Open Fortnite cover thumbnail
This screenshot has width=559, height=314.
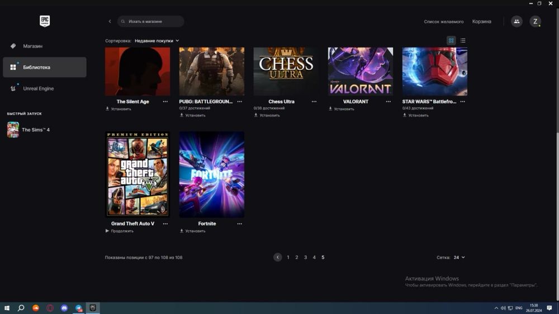tap(212, 174)
